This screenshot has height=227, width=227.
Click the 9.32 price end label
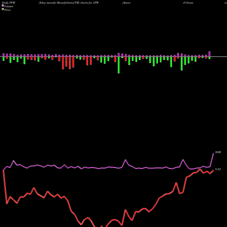pos(218,169)
